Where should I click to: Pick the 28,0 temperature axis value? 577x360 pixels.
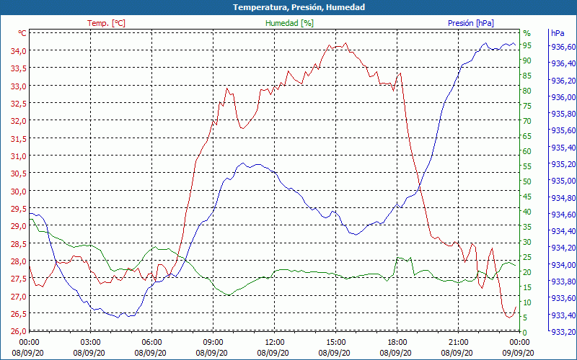pos(19,261)
